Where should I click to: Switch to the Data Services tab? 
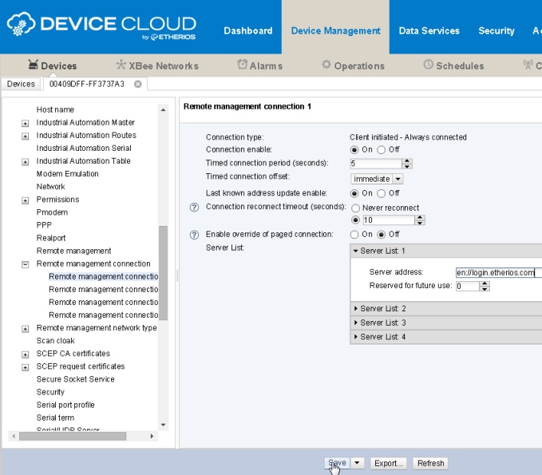[x=429, y=31]
